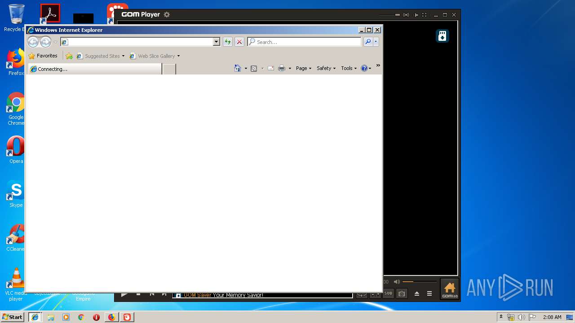Screen dimensions: 575x323
Task: Open the Read Mail icon
Action: pos(271,68)
